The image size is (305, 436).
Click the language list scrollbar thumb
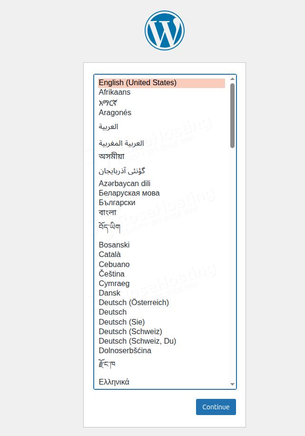[232, 116]
